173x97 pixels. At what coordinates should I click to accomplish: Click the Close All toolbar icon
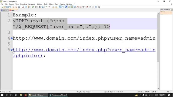(x=16, y=7)
